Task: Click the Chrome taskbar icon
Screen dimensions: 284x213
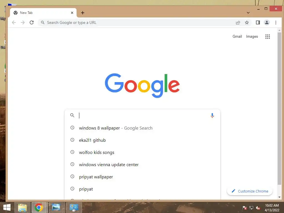Action: coord(39,207)
